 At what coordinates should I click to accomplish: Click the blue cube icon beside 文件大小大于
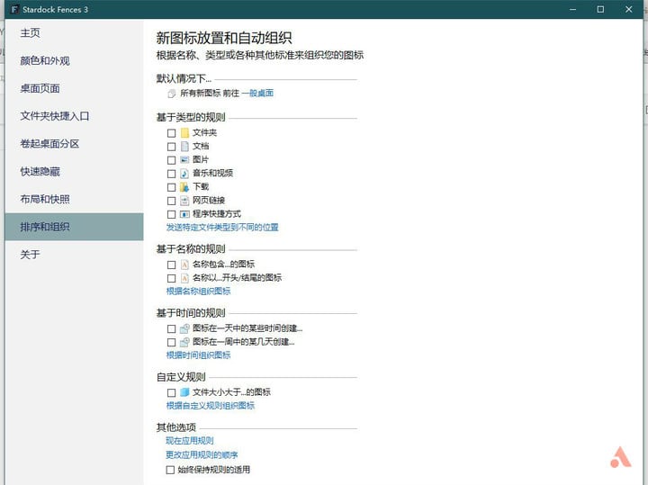(184, 392)
